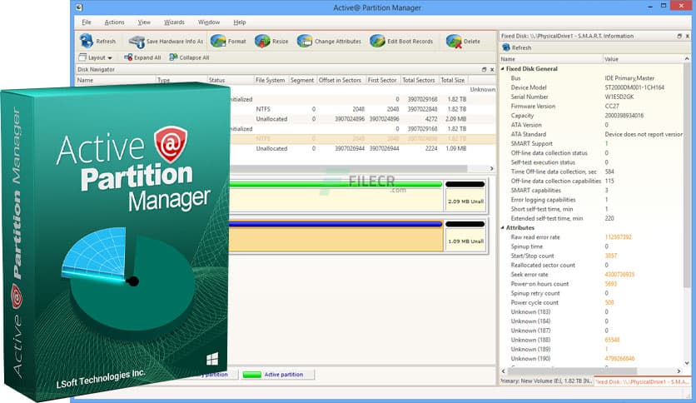Collapse the Fixed Disk General group
Image resolution: width=696 pixels, height=403 pixels.
click(x=503, y=69)
